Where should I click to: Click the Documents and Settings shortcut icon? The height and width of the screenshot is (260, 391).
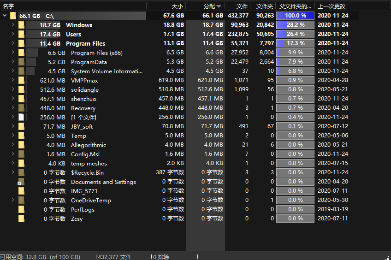(21, 182)
